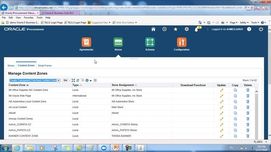Click the Logout power icon

(261, 29)
